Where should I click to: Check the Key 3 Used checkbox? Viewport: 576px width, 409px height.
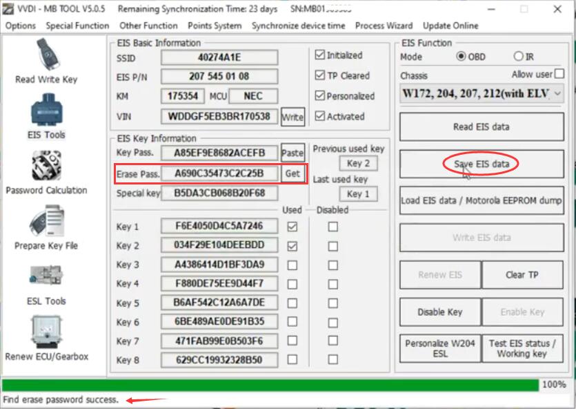(x=292, y=265)
